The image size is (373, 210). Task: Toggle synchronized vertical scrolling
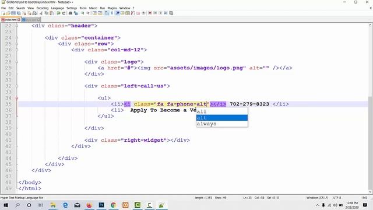point(94,13)
